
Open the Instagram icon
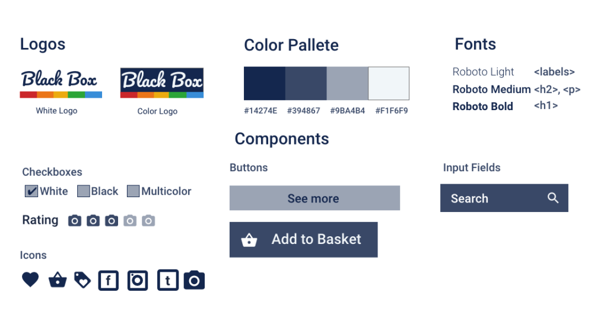coord(138,280)
